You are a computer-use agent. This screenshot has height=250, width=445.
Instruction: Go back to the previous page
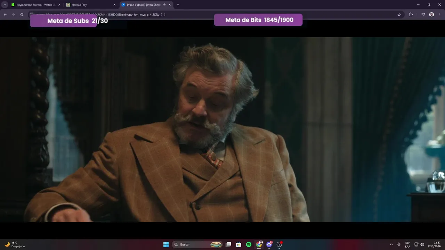point(5,15)
